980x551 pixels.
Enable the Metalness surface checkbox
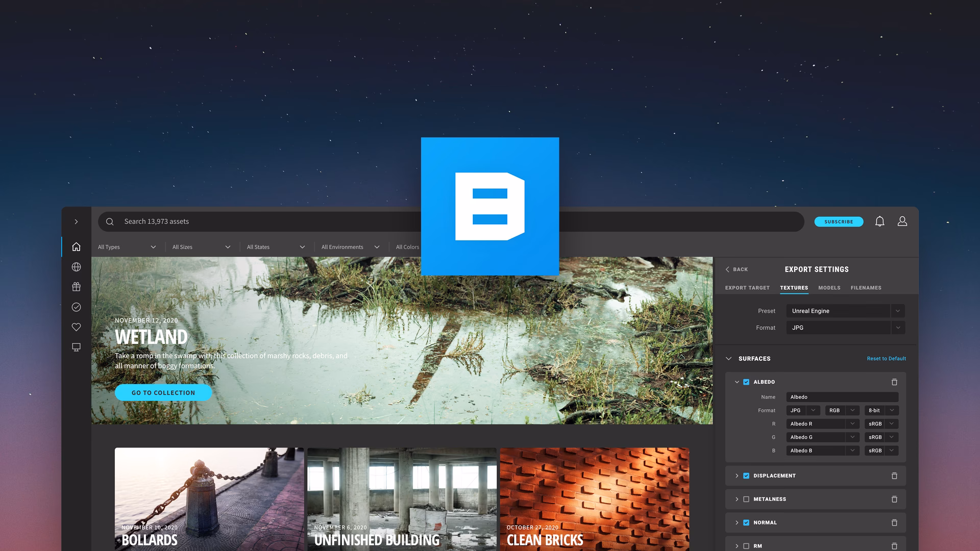point(746,499)
